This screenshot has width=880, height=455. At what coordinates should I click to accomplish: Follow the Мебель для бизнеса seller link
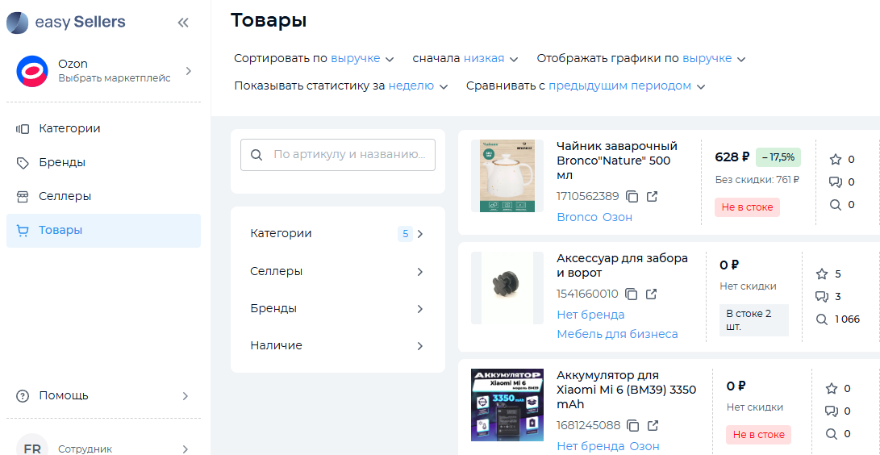[617, 334]
